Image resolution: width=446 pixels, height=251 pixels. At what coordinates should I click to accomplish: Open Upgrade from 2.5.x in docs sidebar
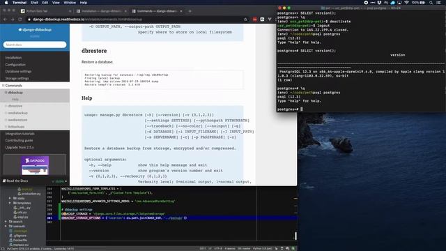point(20,147)
